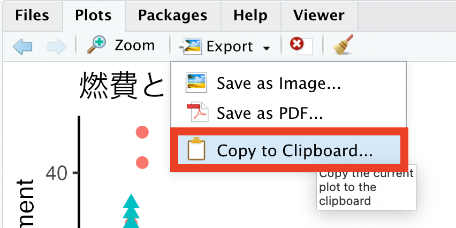This screenshot has height=228, width=456.
Task: Switch to the Files tab
Action: coord(32,16)
